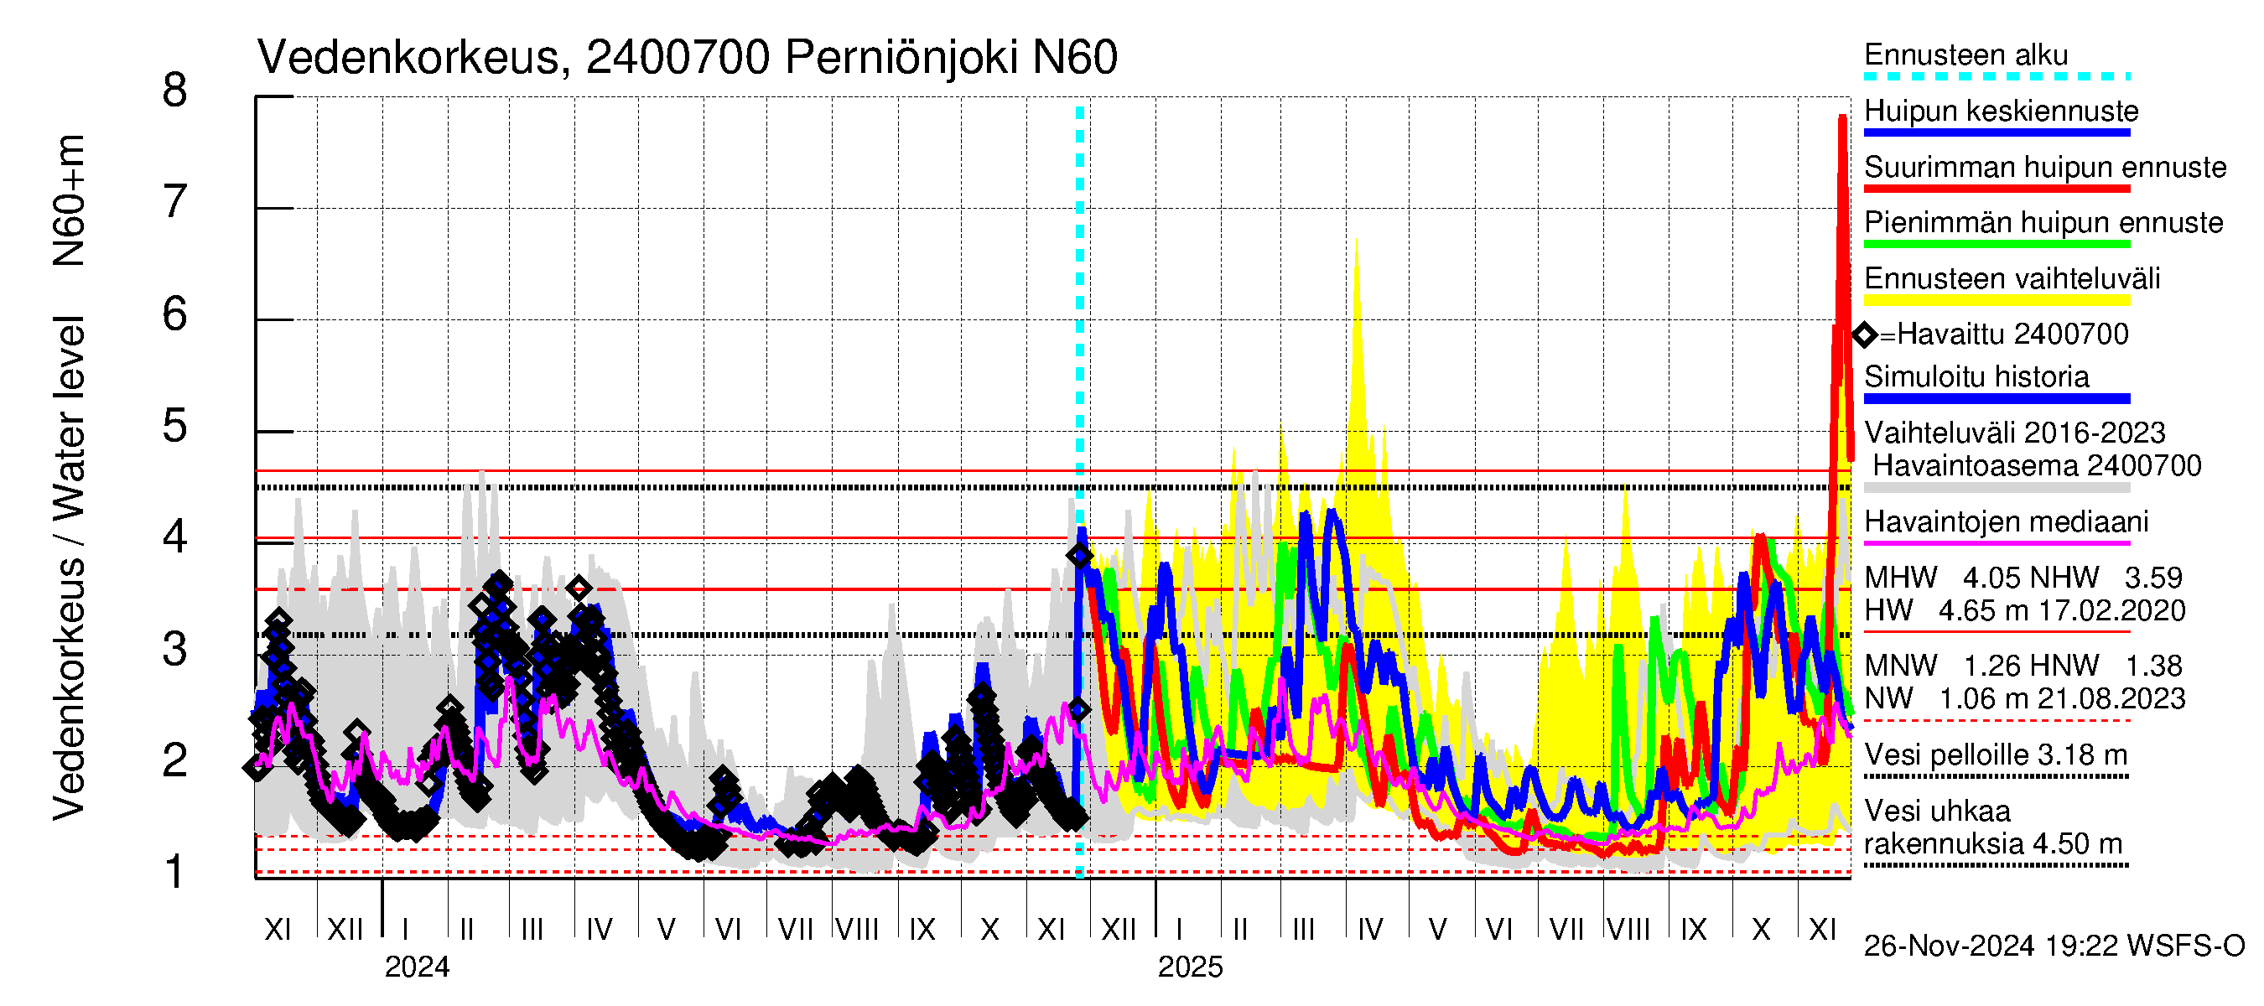The width and height of the screenshot is (2264, 1006).
Task: Click the chart title 'Vedenkorkeus, 2400700 Perniönjoki N60'
Action: [x=687, y=58]
